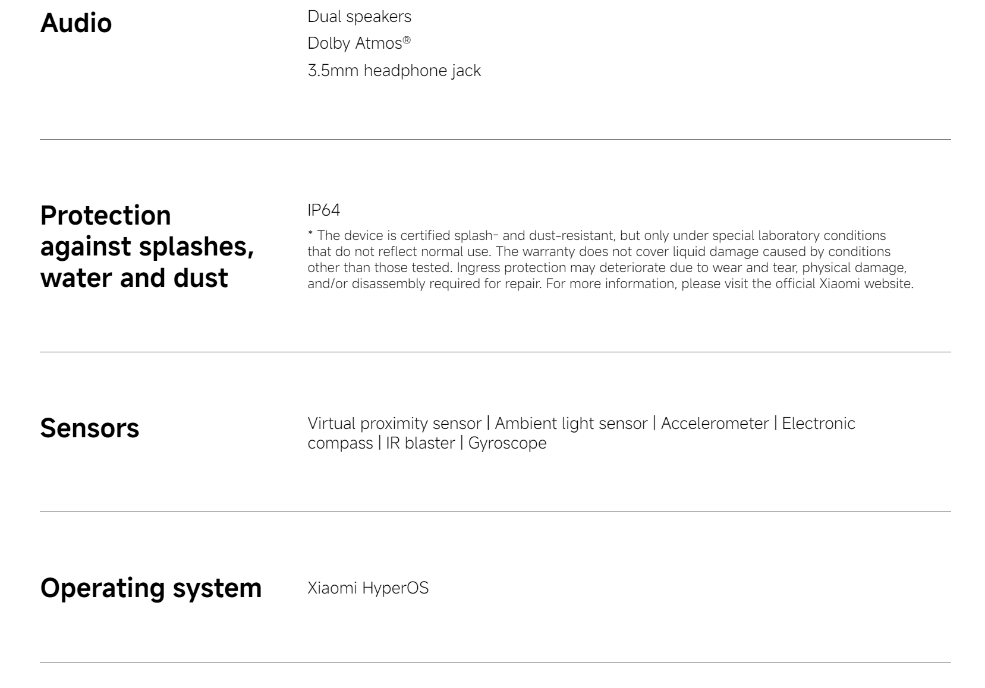Image resolution: width=985 pixels, height=688 pixels.
Task: Click the Ingress protection deterioration sentence
Action: [x=681, y=268]
